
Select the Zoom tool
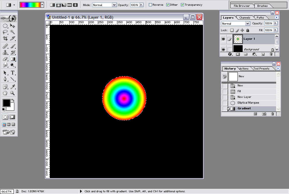(12, 93)
